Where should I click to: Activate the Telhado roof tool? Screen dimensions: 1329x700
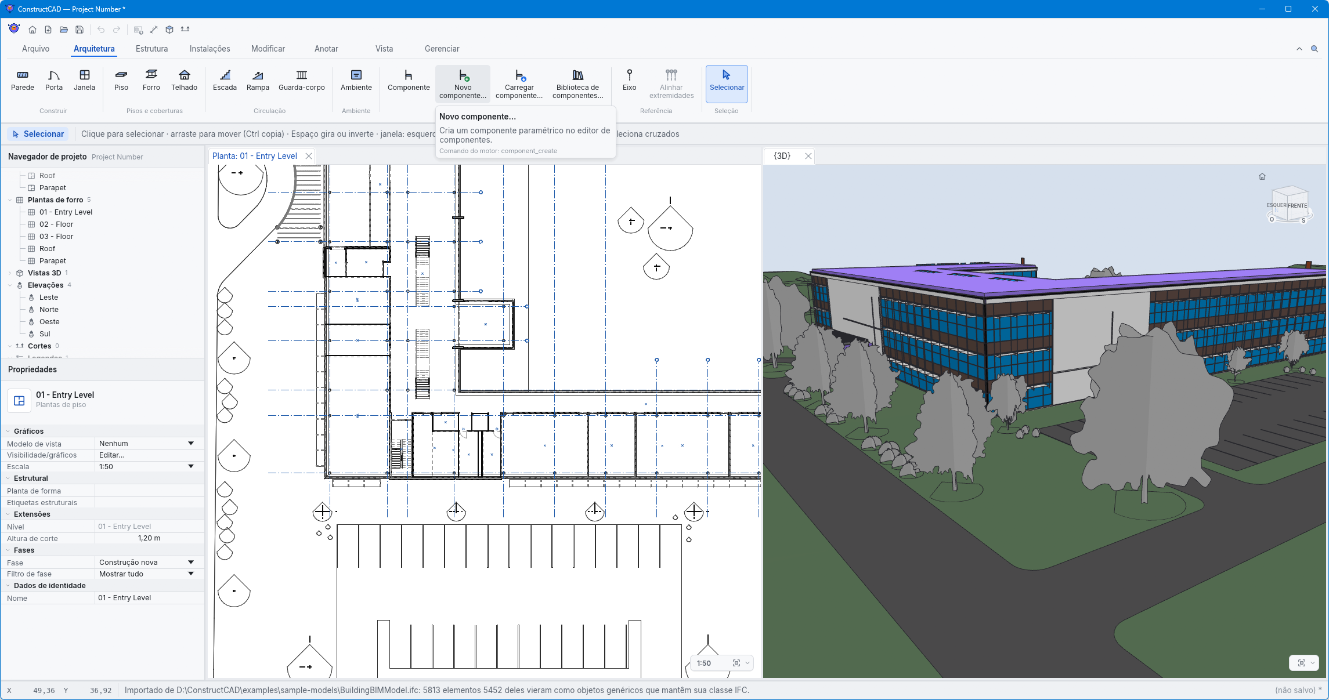184,81
